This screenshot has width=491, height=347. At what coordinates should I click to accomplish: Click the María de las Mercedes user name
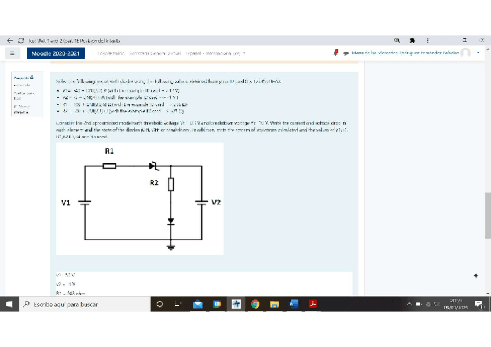[405, 53]
